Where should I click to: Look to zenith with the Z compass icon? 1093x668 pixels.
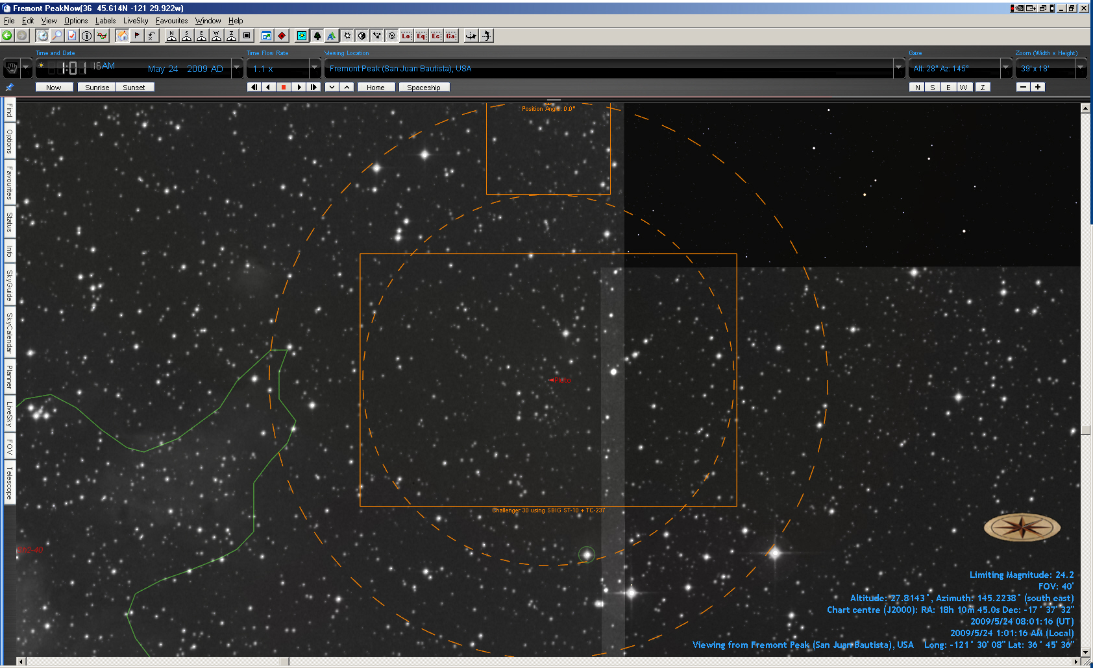(x=231, y=36)
